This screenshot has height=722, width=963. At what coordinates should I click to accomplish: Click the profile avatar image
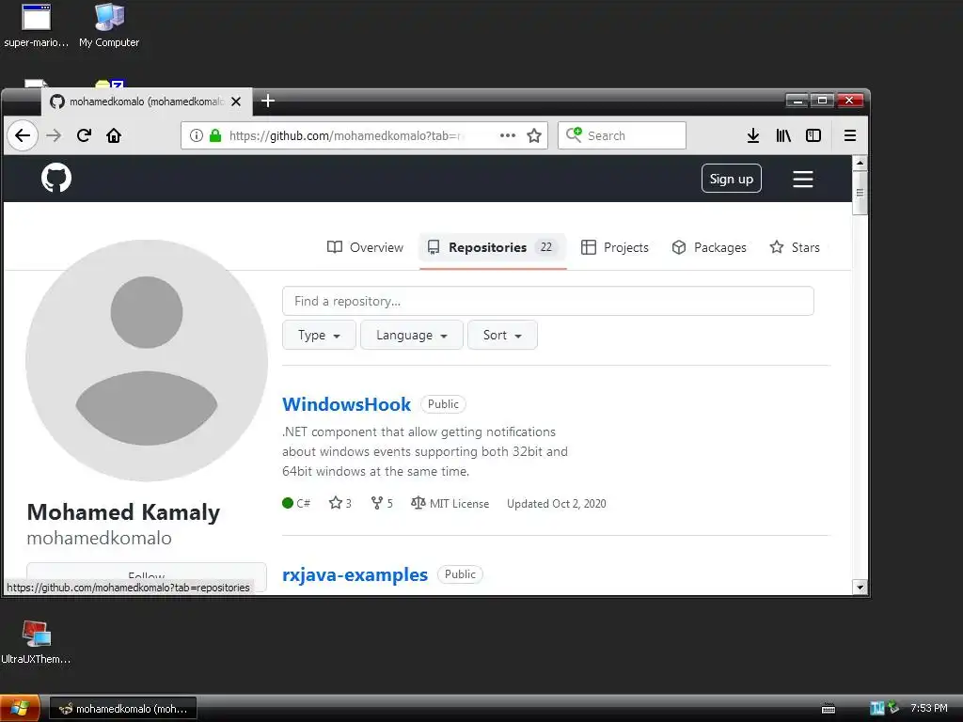pos(147,360)
